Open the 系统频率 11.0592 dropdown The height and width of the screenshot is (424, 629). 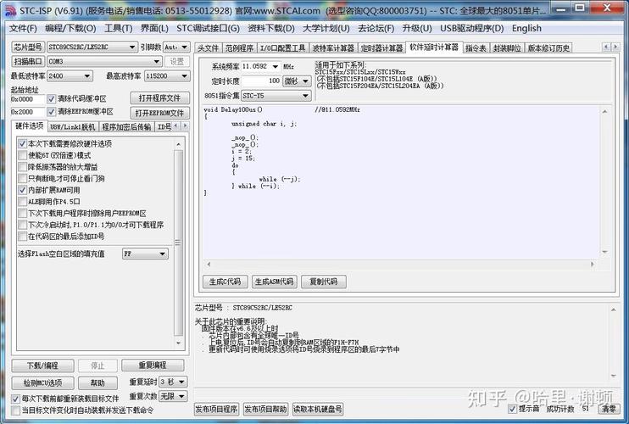point(261,66)
